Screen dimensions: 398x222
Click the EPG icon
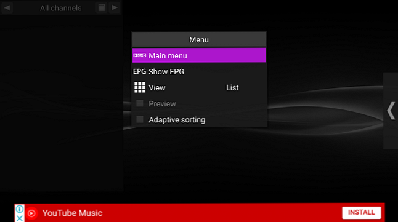tap(140, 71)
